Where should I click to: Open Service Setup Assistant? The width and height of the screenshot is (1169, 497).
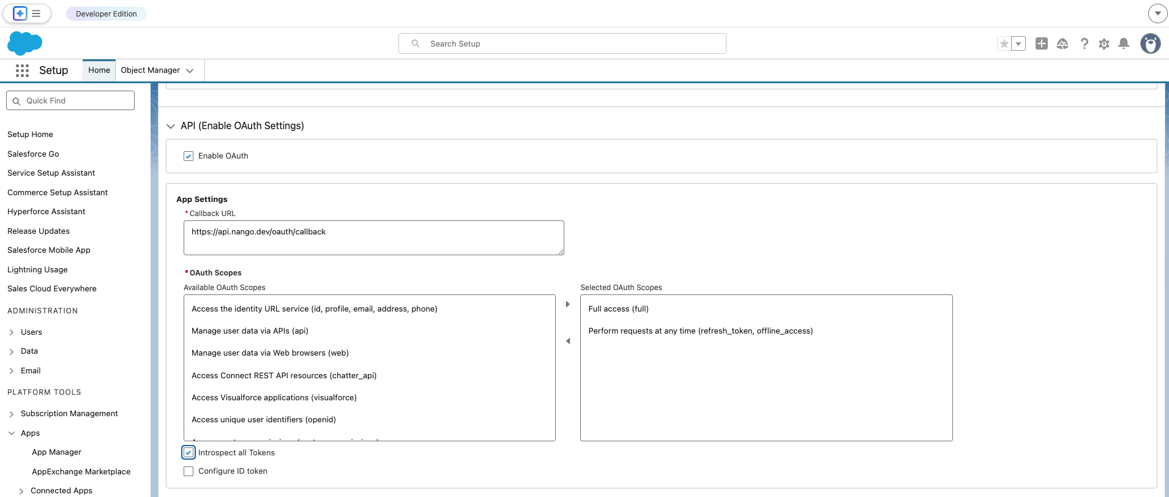pos(51,173)
